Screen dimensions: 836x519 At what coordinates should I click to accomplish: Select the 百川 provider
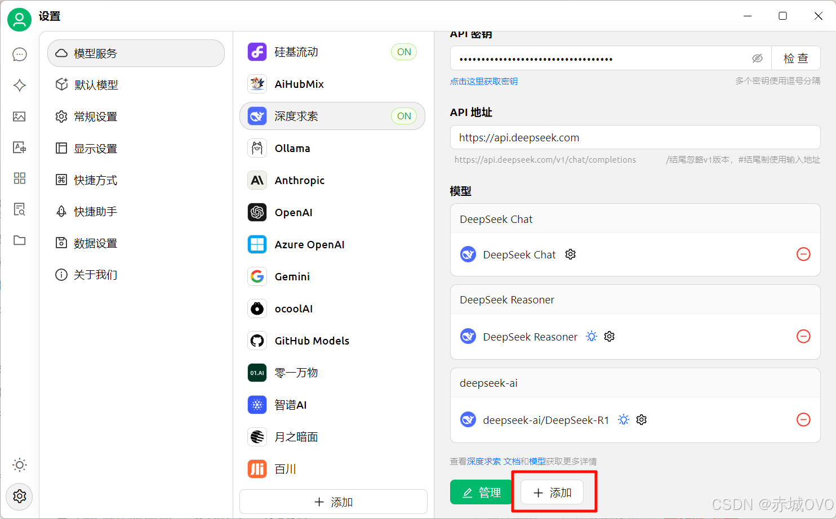pyautogui.click(x=332, y=469)
